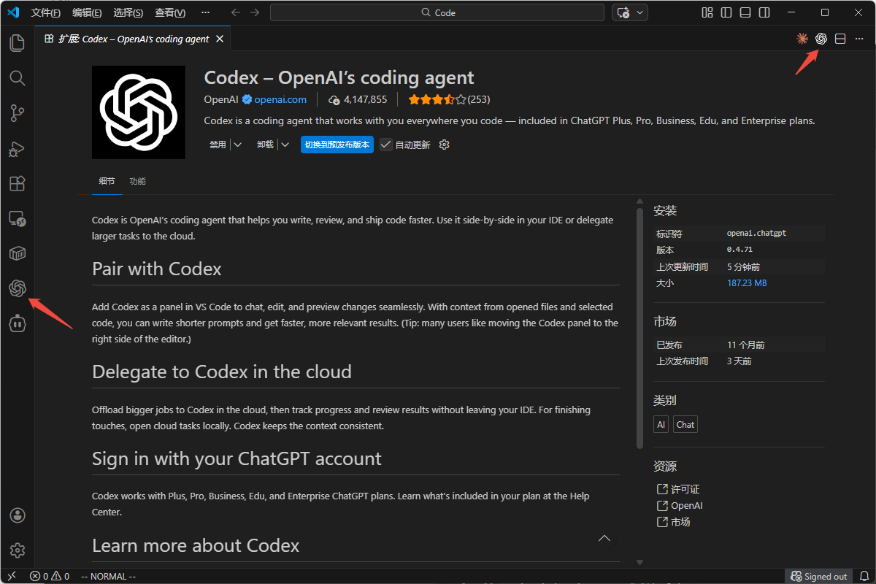Open the 选择(S) menu
Screen dimensions: 876x584
tap(128, 12)
